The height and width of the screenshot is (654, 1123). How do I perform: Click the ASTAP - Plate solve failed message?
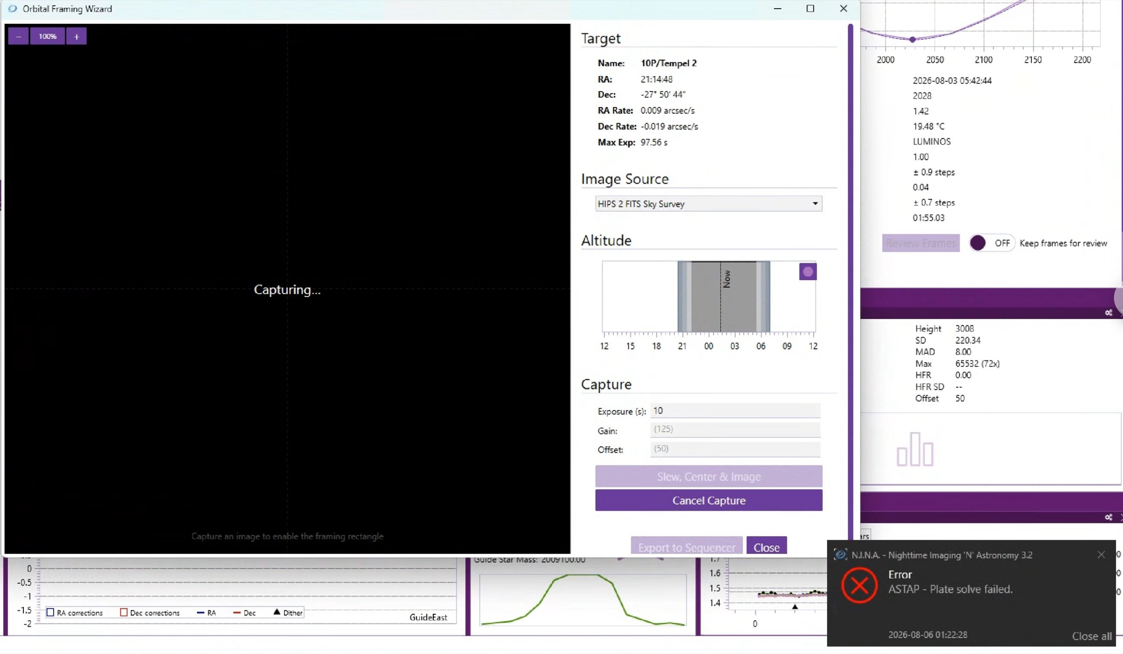950,589
